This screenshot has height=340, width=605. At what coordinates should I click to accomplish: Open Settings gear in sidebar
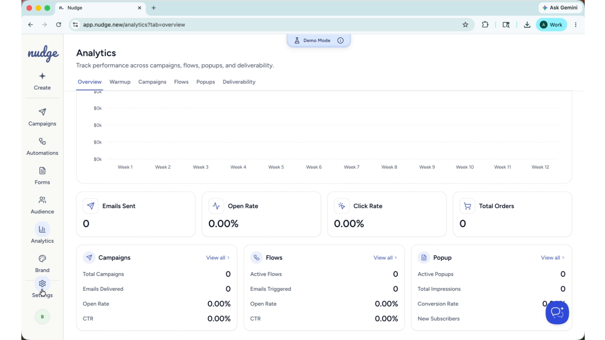pyautogui.click(x=42, y=284)
